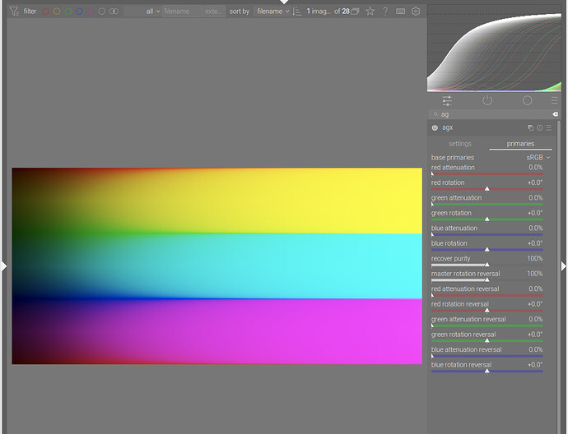The width and height of the screenshot is (568, 434).
Task: Clear the module search text
Action: coord(555,114)
